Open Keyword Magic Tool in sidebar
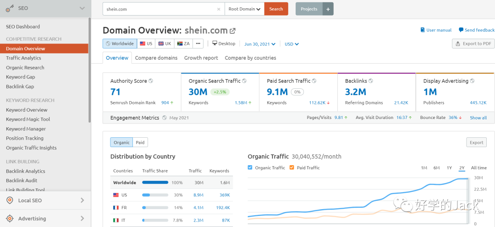This screenshot has width=495, height=227. 28,119
